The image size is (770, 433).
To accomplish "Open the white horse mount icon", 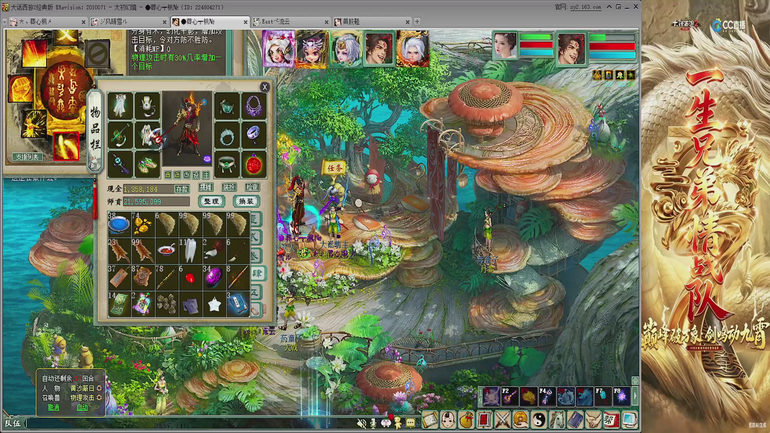I will click(557, 420).
